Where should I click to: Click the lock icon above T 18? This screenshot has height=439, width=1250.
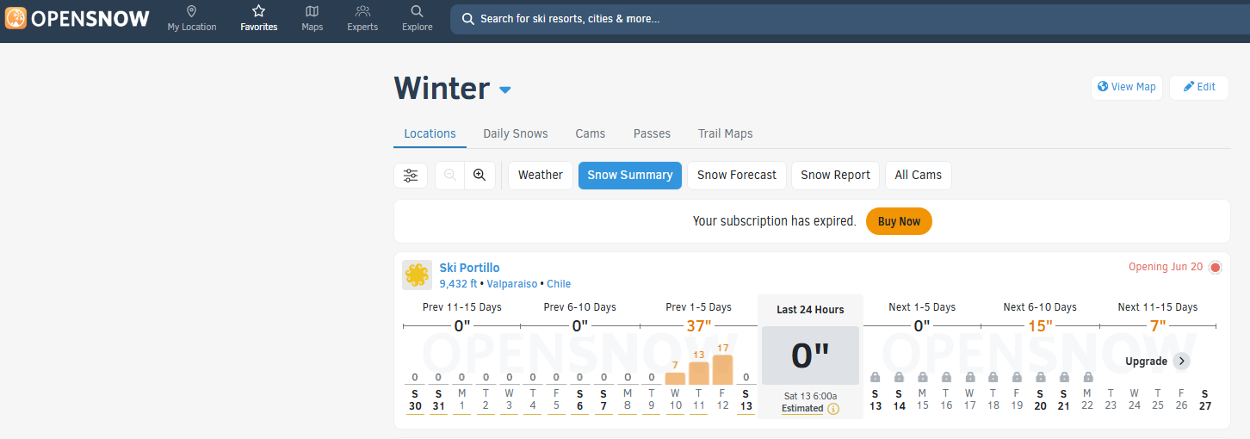[x=993, y=377]
